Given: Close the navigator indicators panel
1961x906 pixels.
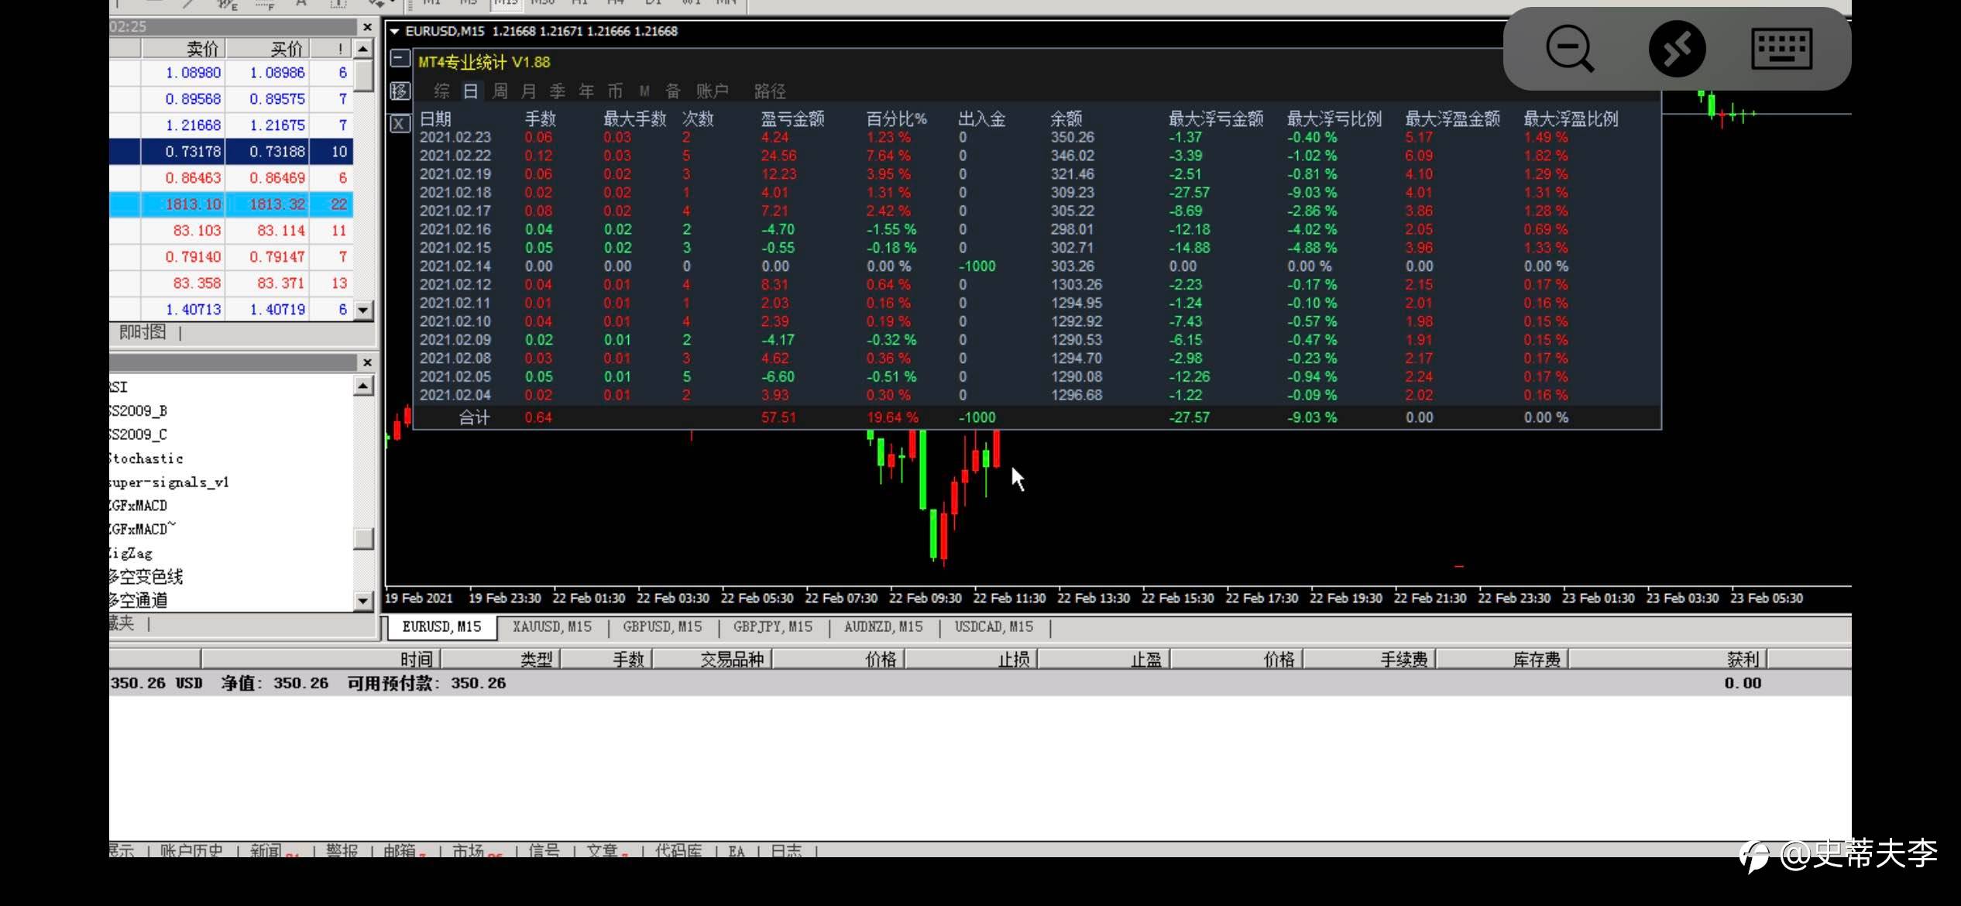Looking at the screenshot, I should tap(367, 362).
